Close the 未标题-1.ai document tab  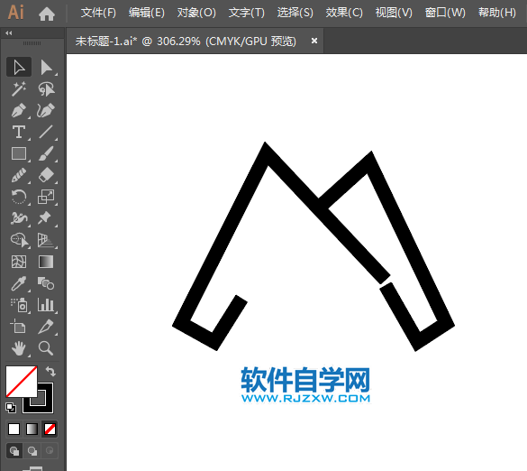point(314,41)
